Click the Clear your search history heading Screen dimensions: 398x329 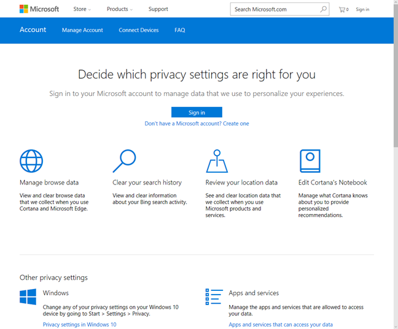pos(147,183)
